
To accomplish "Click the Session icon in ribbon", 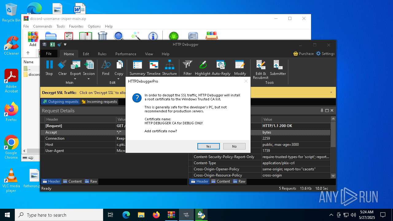I will [x=89, y=65].
